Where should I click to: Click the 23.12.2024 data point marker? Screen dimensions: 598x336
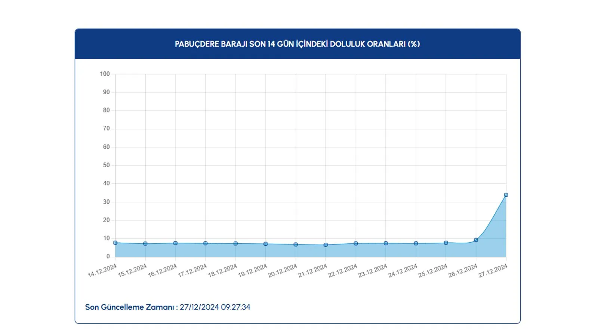pyautogui.click(x=386, y=243)
